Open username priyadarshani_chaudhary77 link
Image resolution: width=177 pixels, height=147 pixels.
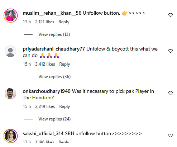pos(54,49)
